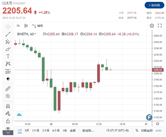Screen dimensions: 166x137
Task: Select the text annotation tool
Action: [x=8, y=56]
